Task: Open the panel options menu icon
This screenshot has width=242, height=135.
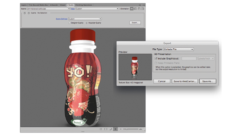Action: [143, 5]
